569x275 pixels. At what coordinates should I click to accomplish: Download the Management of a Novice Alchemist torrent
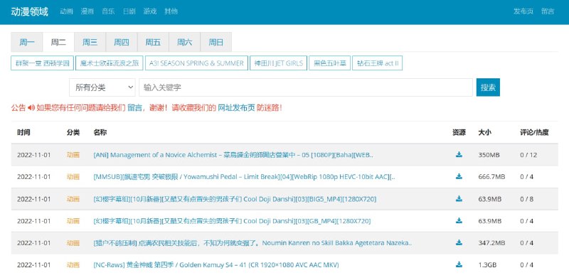[x=459, y=155]
